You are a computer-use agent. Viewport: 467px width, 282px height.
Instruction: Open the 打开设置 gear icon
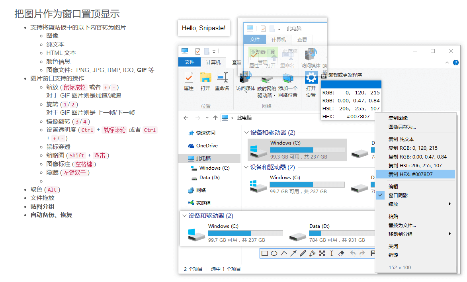click(311, 77)
